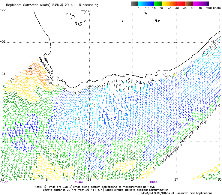
Task: Select the '-40' latitude axis label
Action: click(x=3, y=176)
